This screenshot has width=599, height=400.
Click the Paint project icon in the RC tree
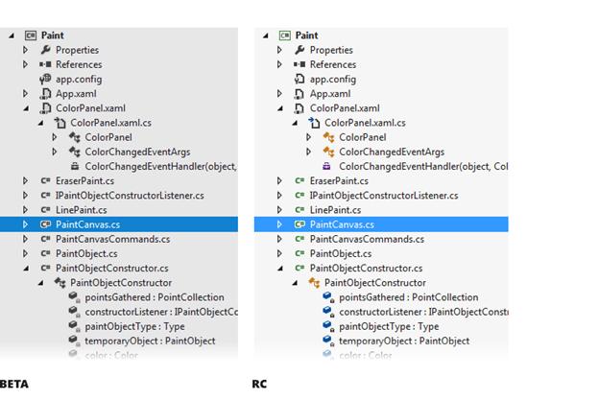pos(285,35)
